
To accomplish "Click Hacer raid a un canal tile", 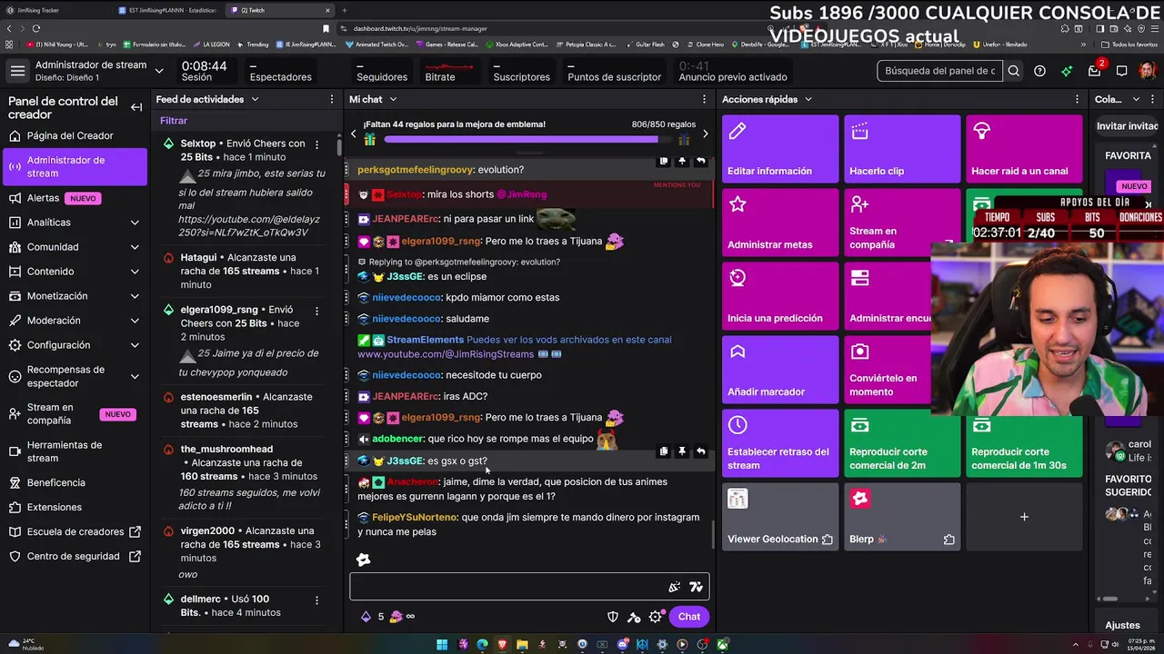I will (x=1024, y=149).
